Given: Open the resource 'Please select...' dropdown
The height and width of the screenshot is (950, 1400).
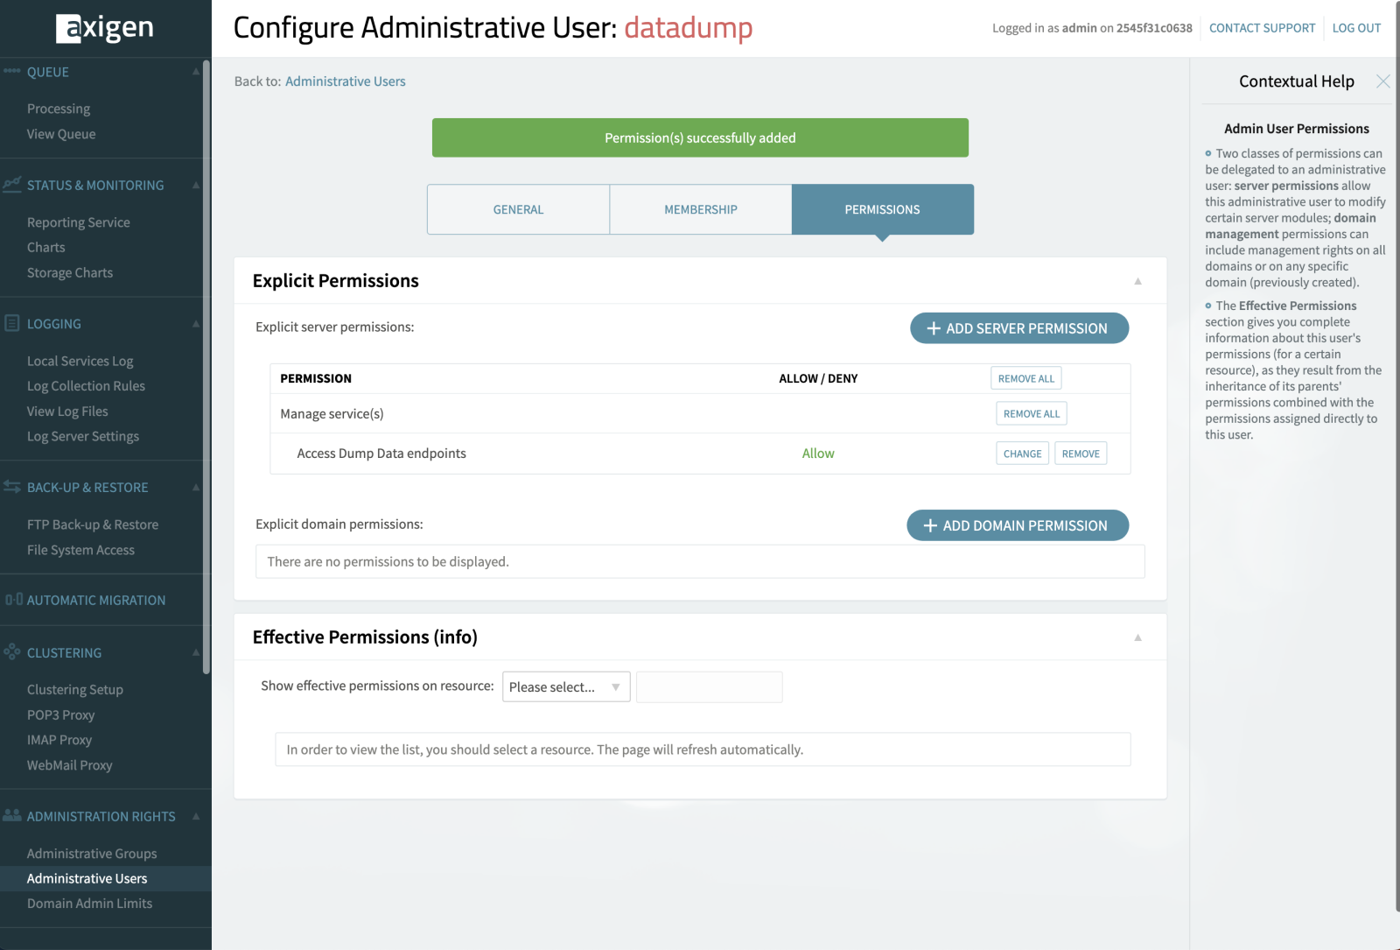Looking at the screenshot, I should click(566, 687).
